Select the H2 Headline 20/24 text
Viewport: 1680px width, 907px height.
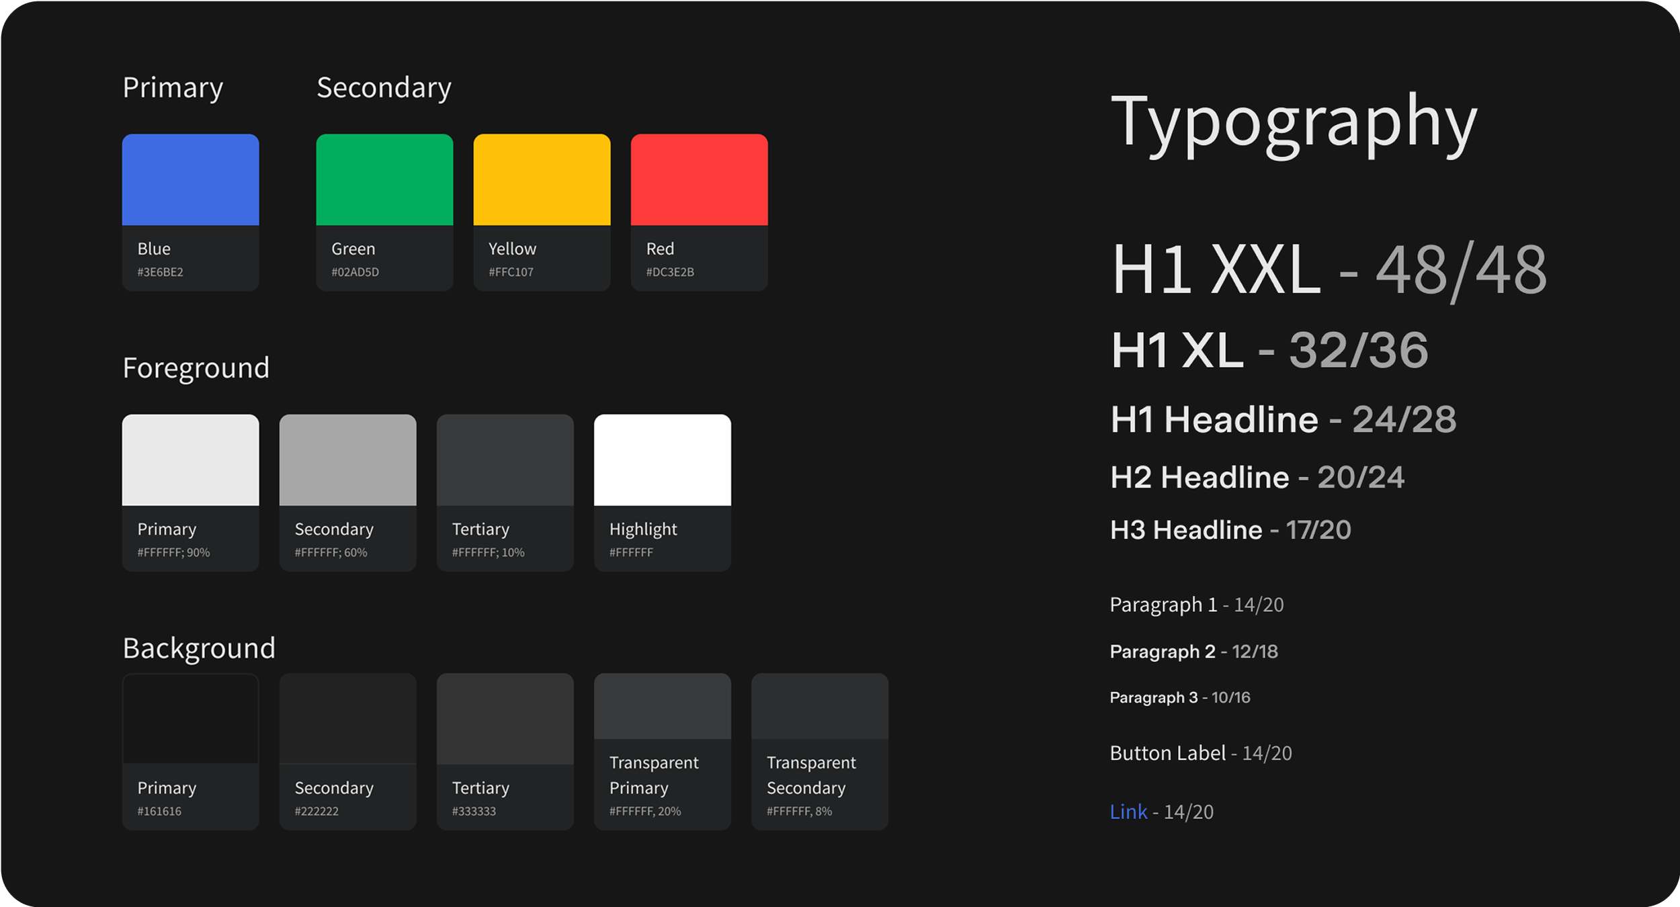(1257, 477)
